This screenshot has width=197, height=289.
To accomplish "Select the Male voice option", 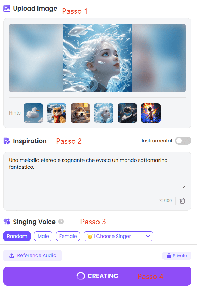I will (43, 236).
